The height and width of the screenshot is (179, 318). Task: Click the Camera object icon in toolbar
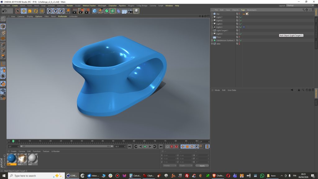[x=130, y=11]
